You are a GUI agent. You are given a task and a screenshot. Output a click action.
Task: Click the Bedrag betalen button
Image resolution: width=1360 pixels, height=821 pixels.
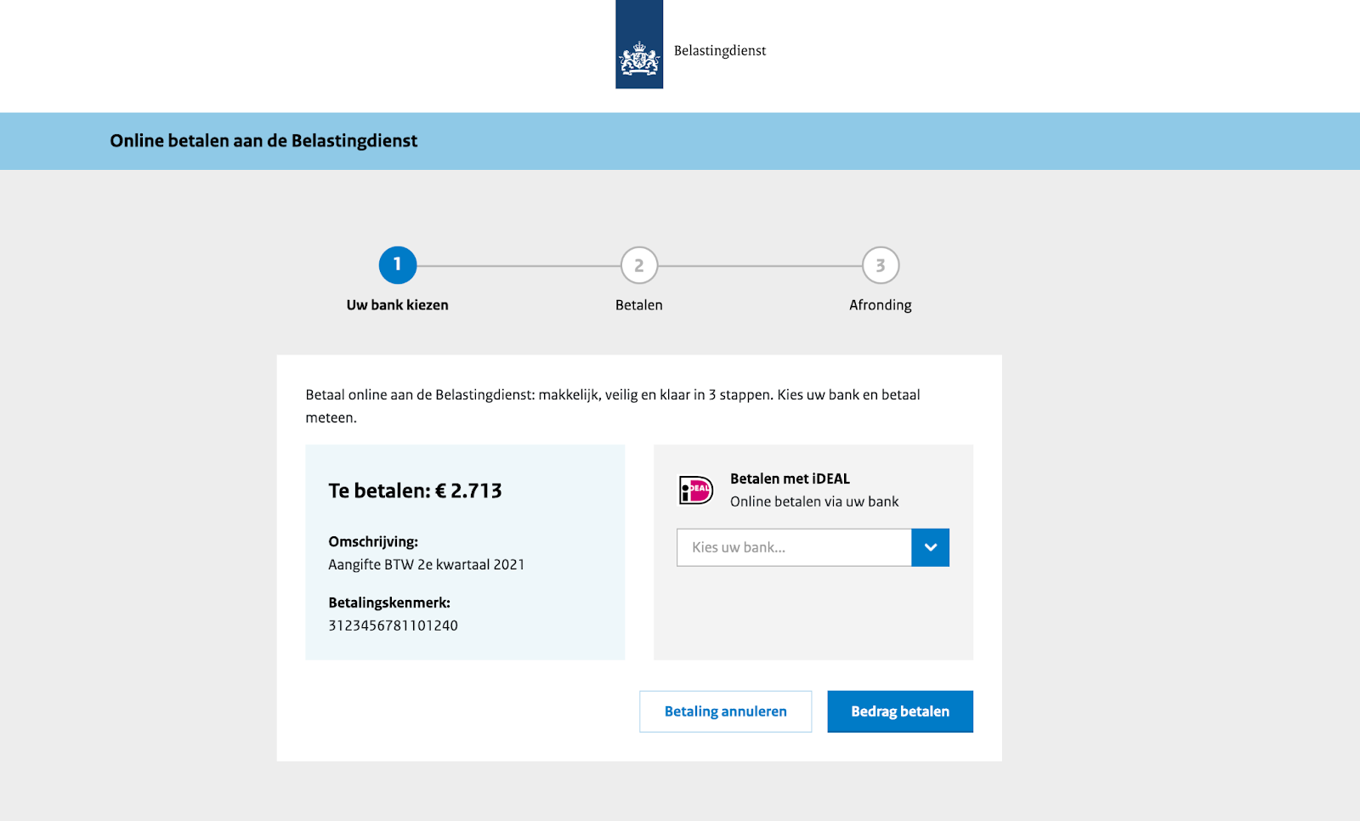point(900,711)
